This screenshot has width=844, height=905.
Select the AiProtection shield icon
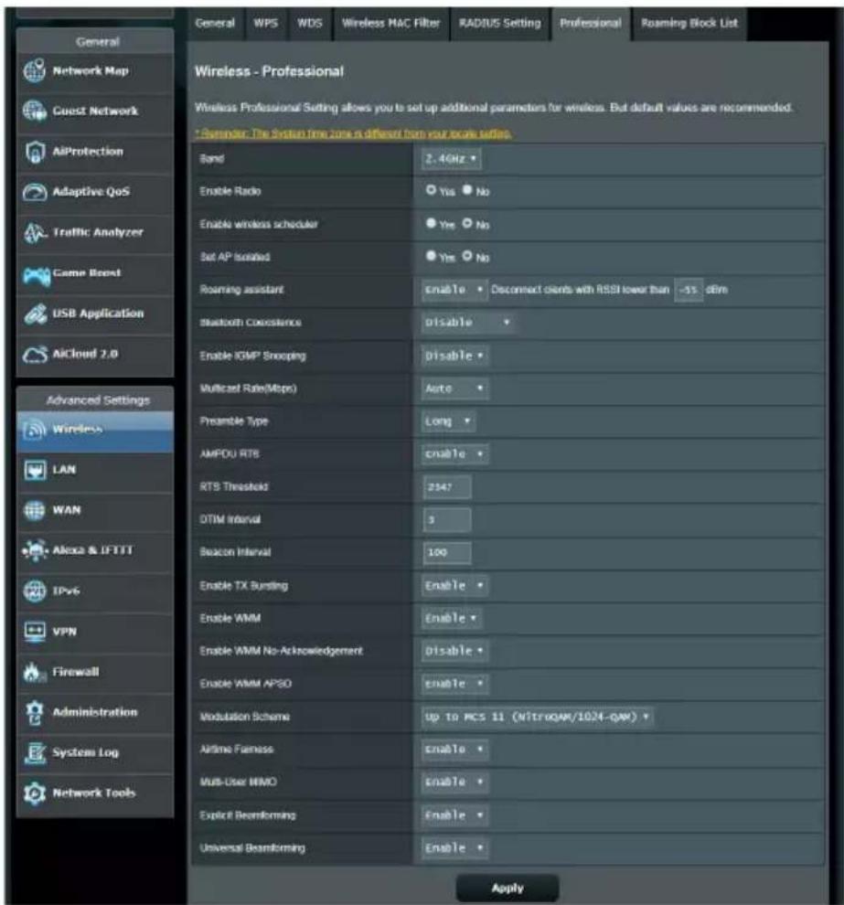tap(35, 152)
